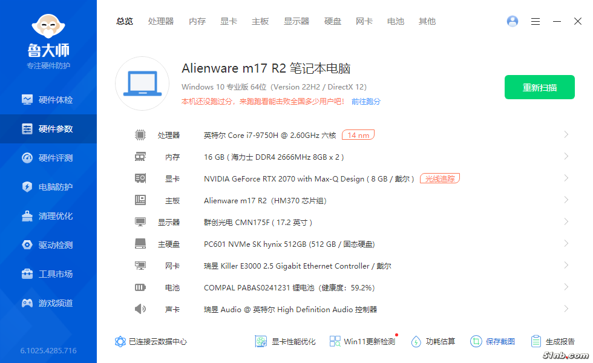The width and height of the screenshot is (593, 363).
Task: Expand the 网卡 row chevron
Action: tap(566, 265)
